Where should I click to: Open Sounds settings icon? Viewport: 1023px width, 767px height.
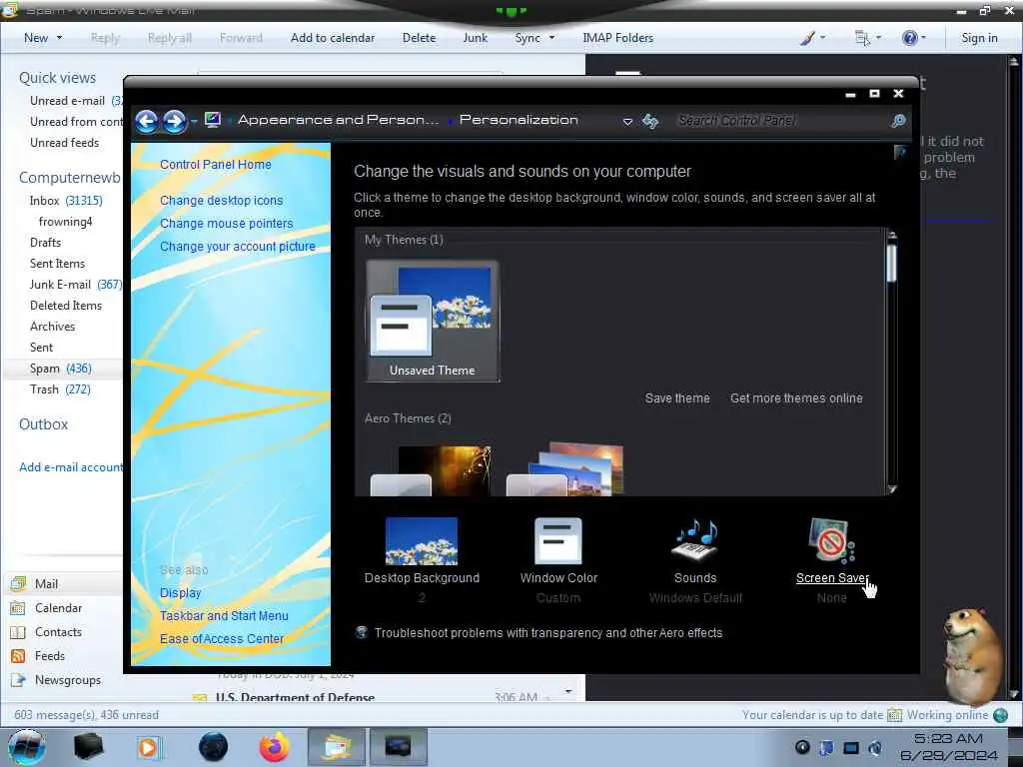[695, 539]
